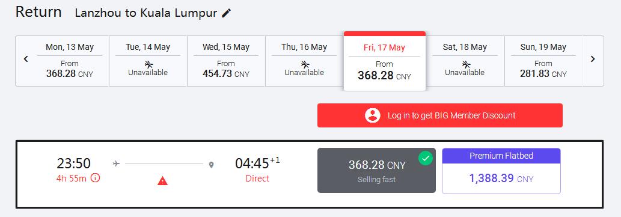This screenshot has height=217, width=621.
Task: Click the destination location pin icon
Action: pyautogui.click(x=211, y=164)
